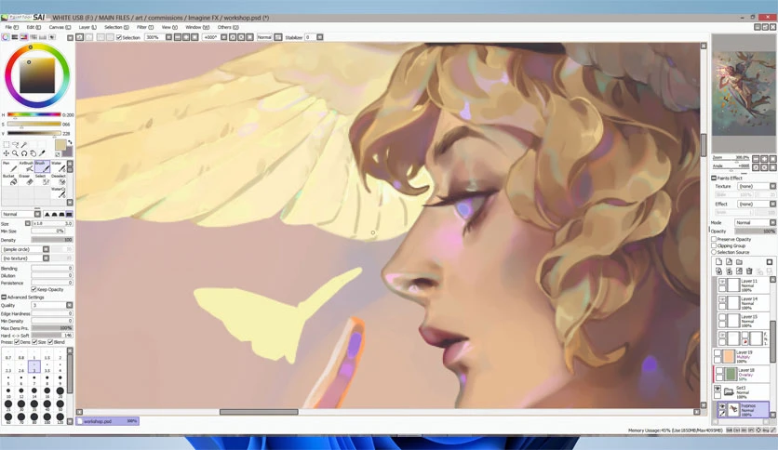Toggle visibility of Set3 folder
778x450 pixels.
pos(718,389)
